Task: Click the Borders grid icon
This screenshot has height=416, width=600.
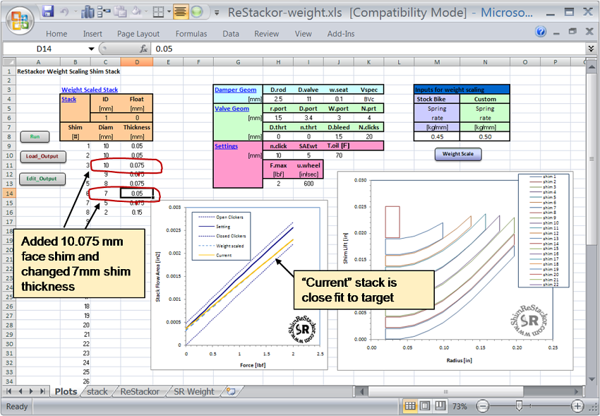Action: pyautogui.click(x=158, y=12)
